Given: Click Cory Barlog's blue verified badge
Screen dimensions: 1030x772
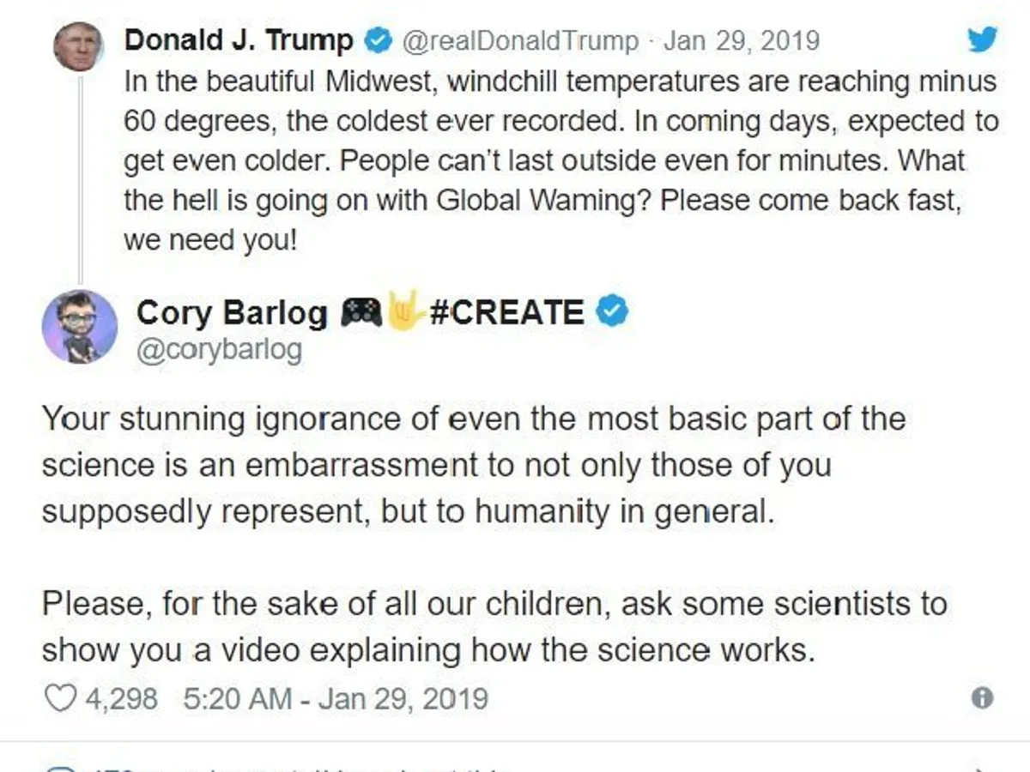Looking at the screenshot, I should pos(613,312).
